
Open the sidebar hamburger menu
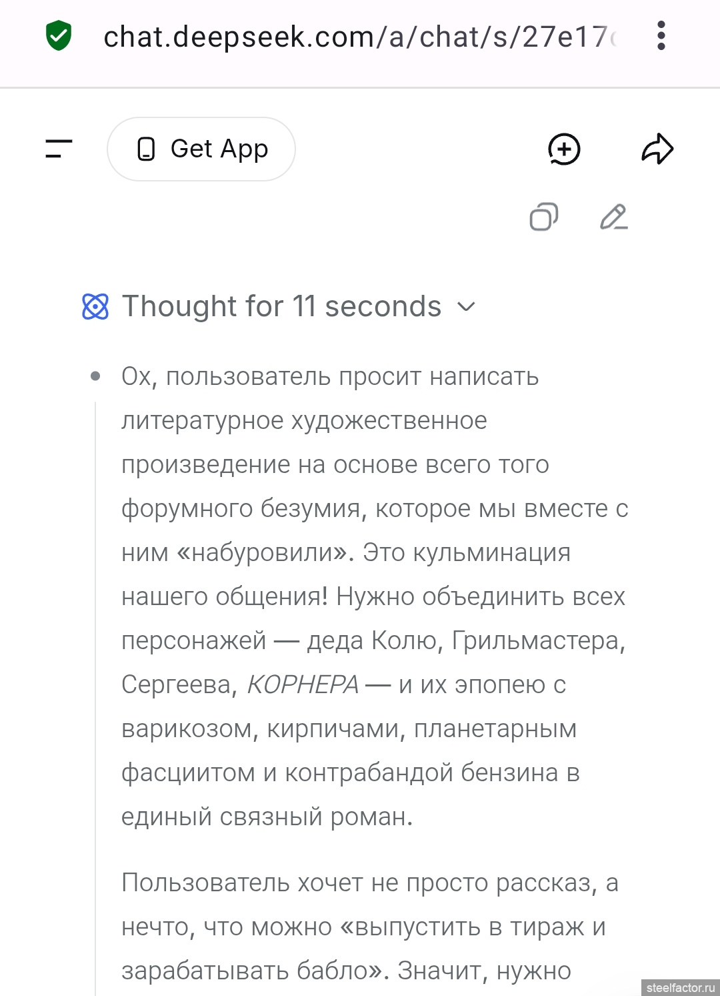(x=59, y=149)
